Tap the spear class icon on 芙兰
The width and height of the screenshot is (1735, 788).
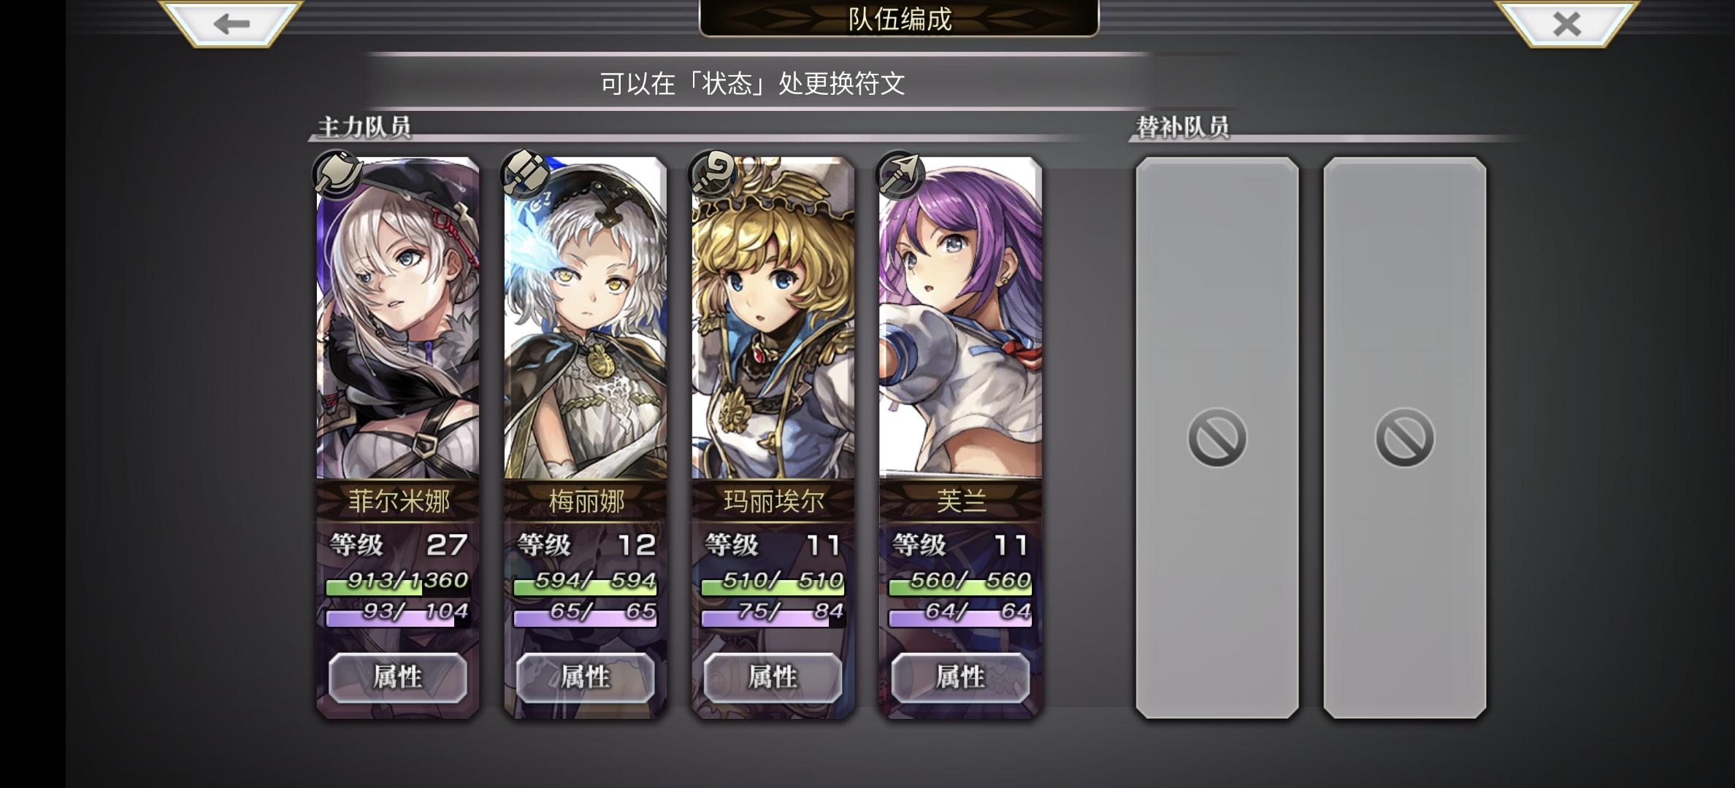pos(900,174)
